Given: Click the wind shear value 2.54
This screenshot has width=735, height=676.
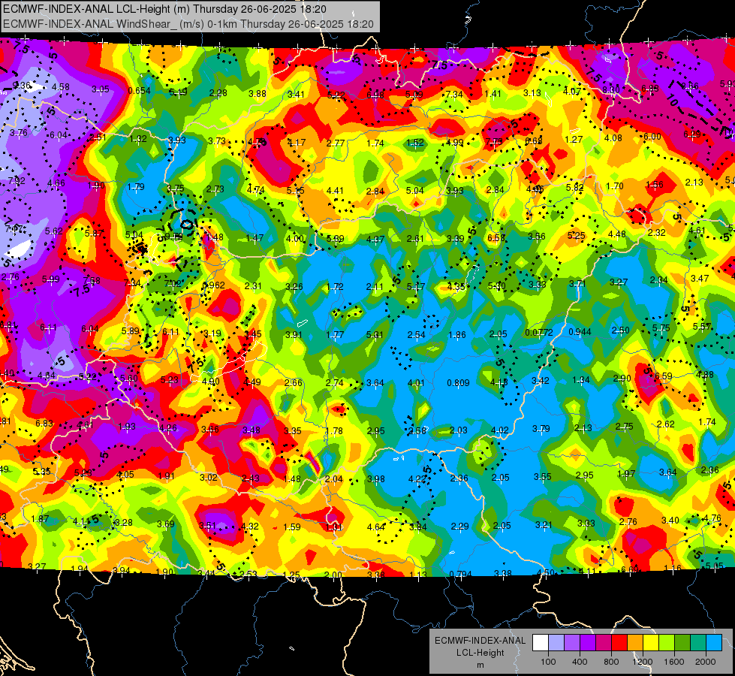Looking at the screenshot, I should (416, 334).
